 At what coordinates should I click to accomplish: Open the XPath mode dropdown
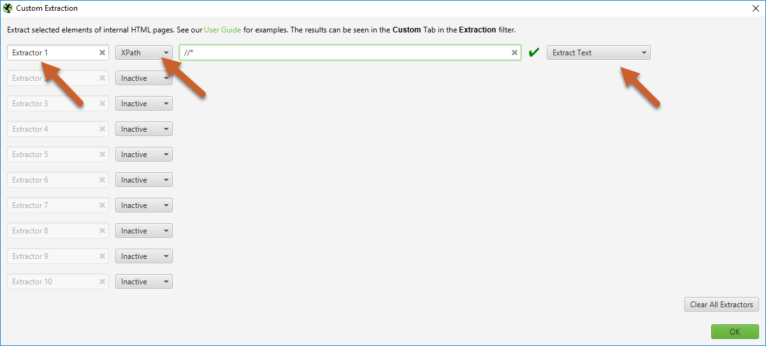144,53
